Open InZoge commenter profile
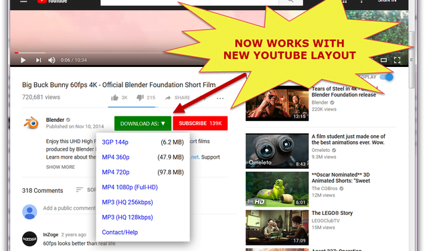This screenshot has height=251, width=425. pos(51,234)
